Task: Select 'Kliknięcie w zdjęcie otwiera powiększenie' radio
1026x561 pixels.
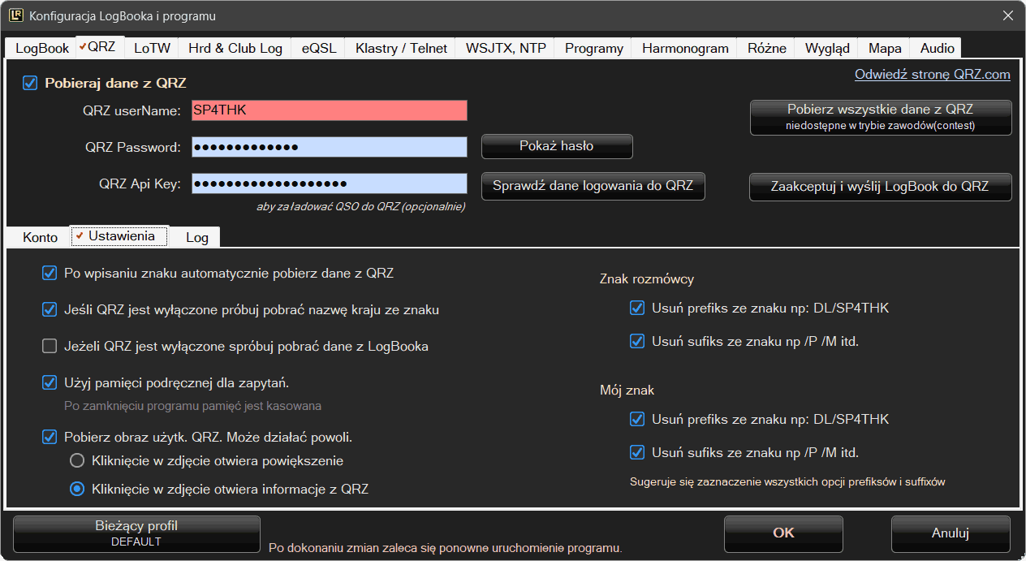Action: (x=77, y=461)
